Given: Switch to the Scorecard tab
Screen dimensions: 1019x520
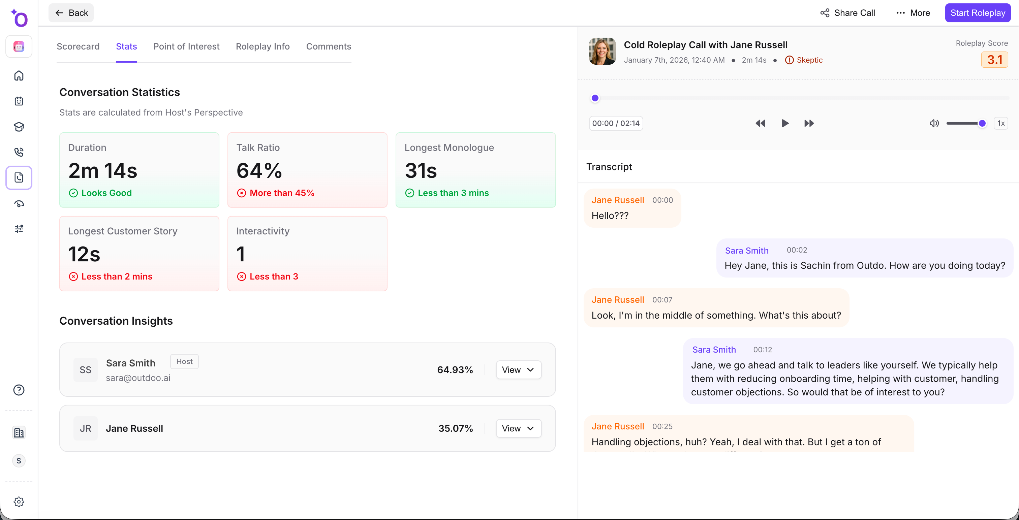Looking at the screenshot, I should coord(78,46).
